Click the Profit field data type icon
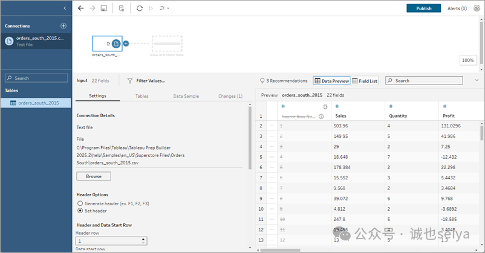Image resolution: width=485 pixels, height=253 pixels. (x=444, y=107)
